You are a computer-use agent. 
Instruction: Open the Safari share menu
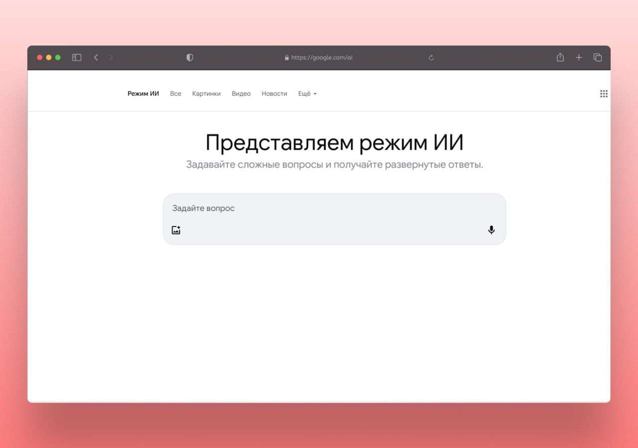tap(560, 58)
